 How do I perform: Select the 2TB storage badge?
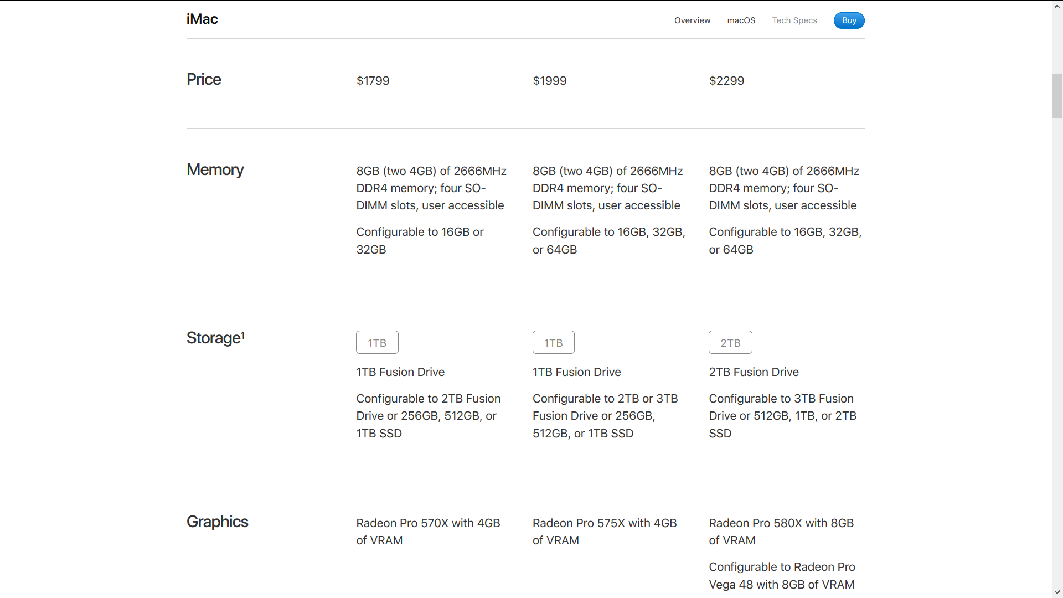point(730,342)
